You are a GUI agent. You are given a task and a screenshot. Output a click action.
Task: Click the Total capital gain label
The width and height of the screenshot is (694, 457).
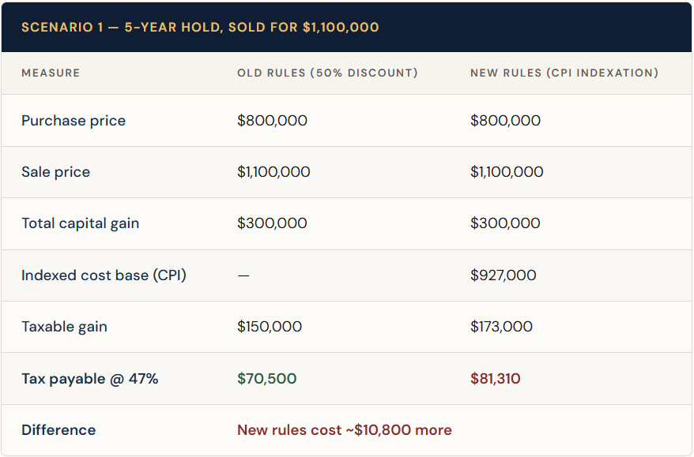tap(80, 223)
